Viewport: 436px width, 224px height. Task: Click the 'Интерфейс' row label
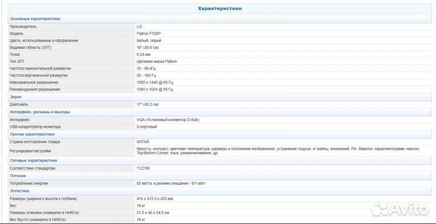(19, 120)
